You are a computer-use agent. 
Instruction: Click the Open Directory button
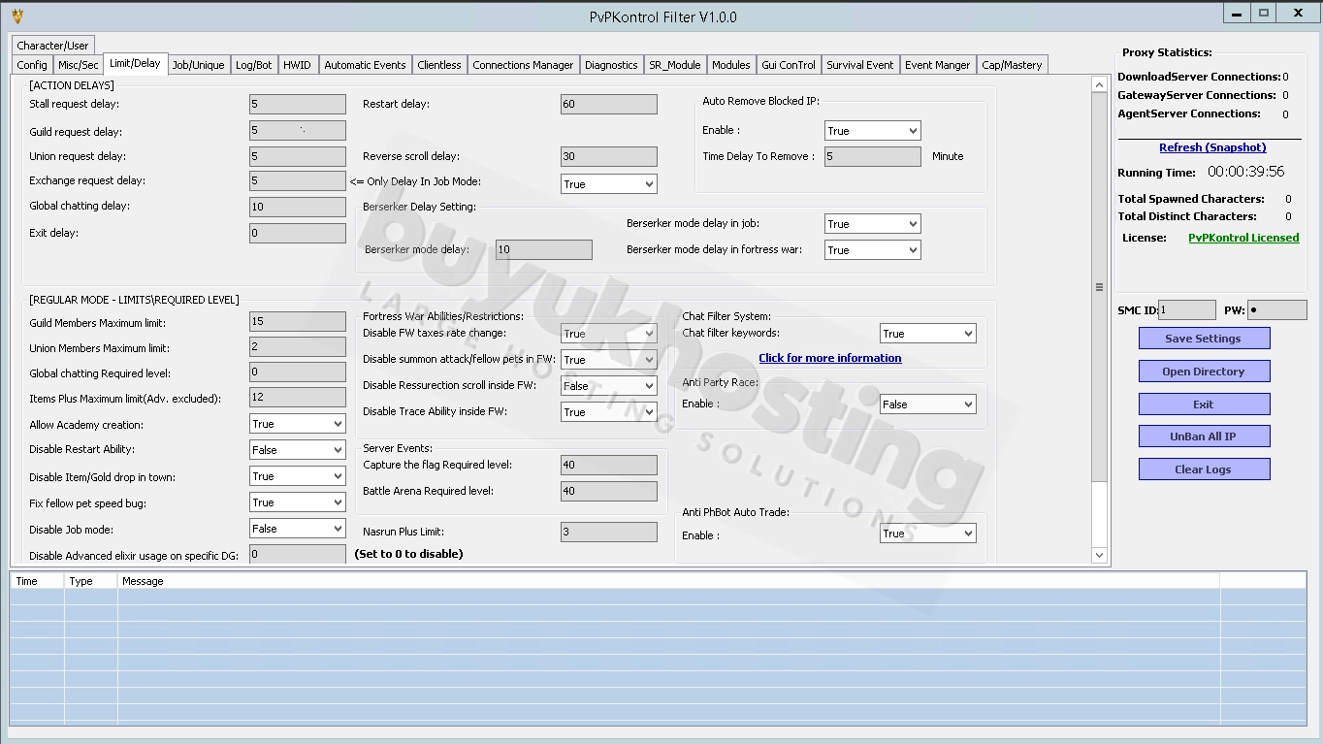[1204, 372]
